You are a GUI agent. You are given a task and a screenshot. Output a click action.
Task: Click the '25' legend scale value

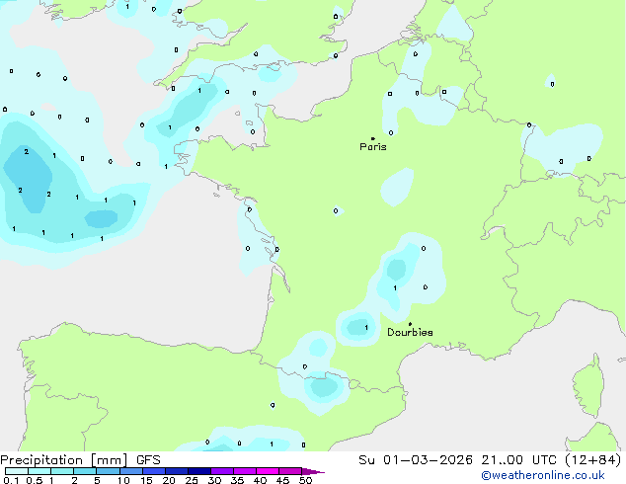pyautogui.click(x=192, y=480)
